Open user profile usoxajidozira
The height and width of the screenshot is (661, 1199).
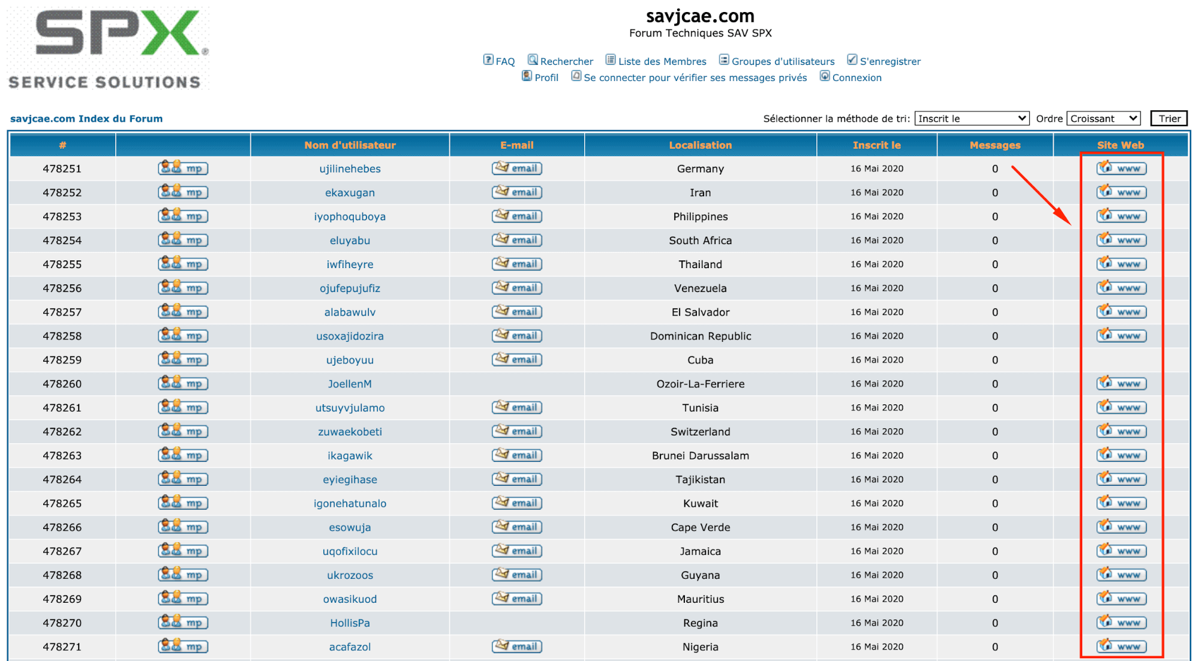[350, 336]
